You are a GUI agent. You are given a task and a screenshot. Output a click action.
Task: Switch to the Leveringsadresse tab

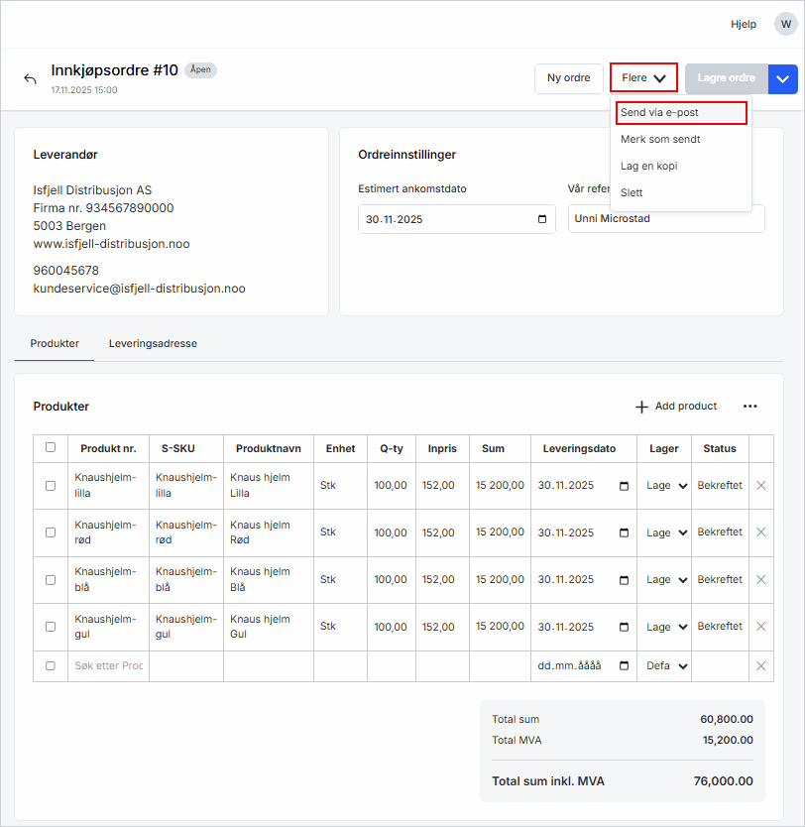[x=153, y=343]
